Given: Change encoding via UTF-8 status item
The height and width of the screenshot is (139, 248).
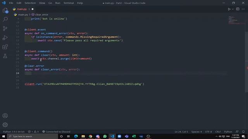Looking at the screenshot, I should (208, 132).
